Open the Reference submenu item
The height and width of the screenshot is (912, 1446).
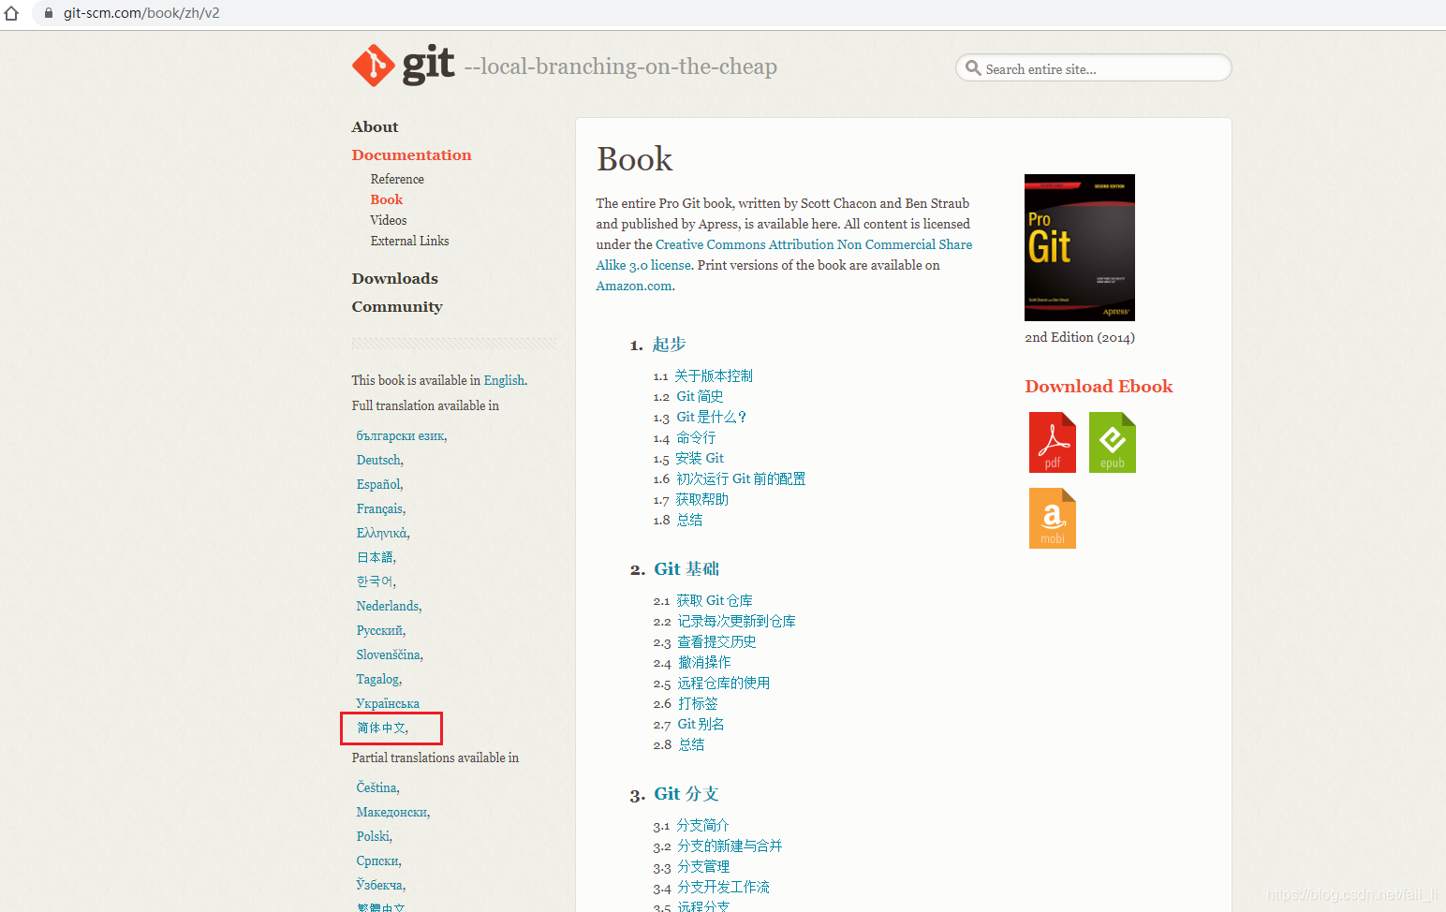[x=397, y=179]
